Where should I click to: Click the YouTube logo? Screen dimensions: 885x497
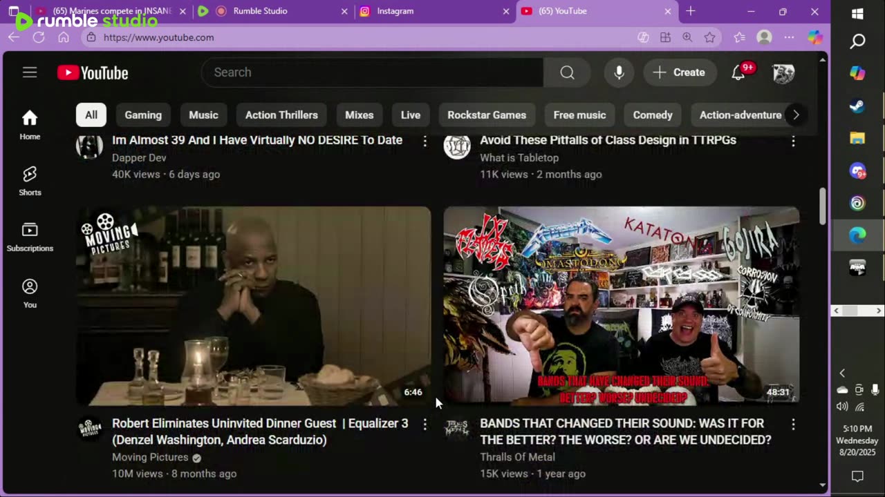(x=93, y=72)
